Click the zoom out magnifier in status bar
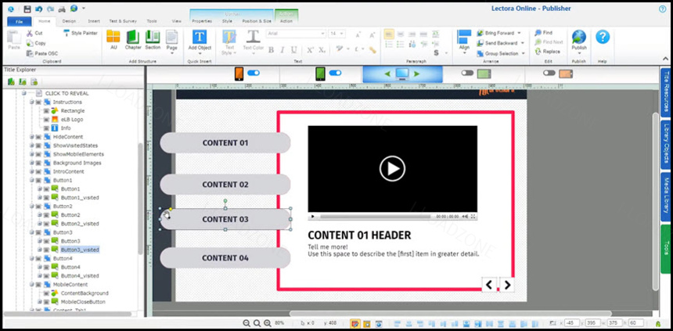 pyautogui.click(x=247, y=323)
